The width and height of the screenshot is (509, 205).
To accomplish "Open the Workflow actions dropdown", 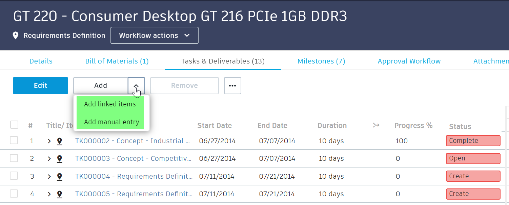I will pyautogui.click(x=154, y=35).
